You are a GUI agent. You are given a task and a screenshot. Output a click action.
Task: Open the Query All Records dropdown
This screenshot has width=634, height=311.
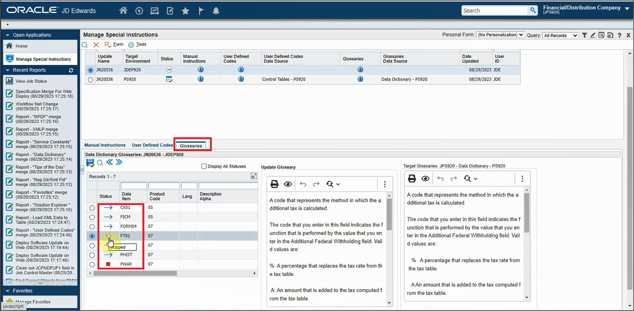tap(560, 35)
